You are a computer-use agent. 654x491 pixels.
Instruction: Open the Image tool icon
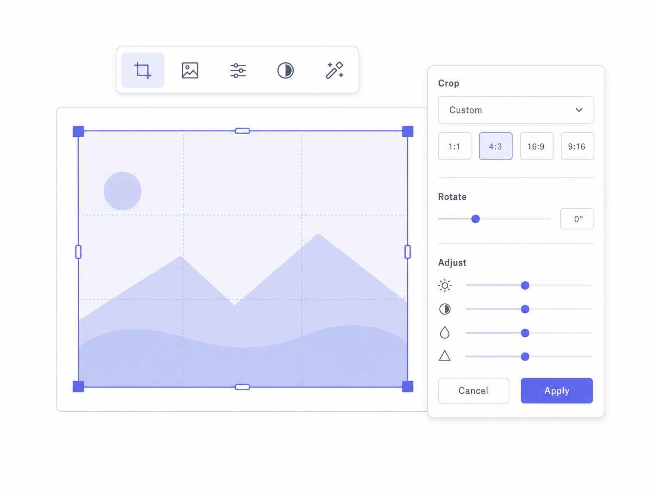tap(190, 70)
